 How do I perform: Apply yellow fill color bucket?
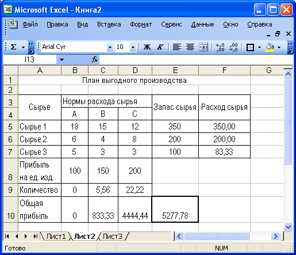coord(270,47)
